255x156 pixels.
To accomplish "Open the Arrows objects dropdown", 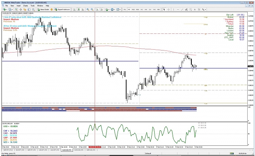I will 204,10.
